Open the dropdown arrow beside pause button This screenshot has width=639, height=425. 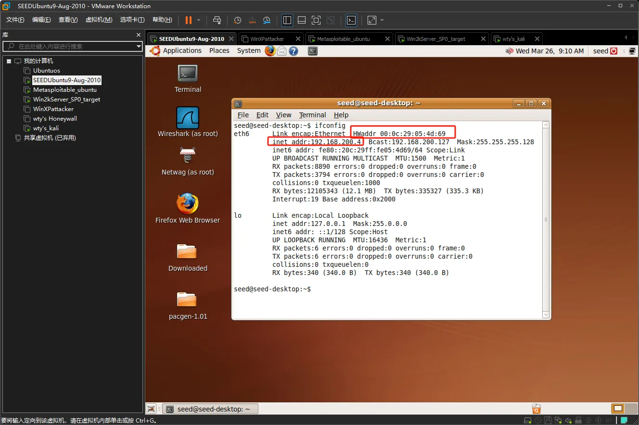pyautogui.click(x=199, y=20)
